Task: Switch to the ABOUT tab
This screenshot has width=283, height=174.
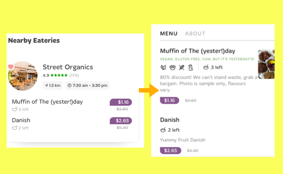Action: pyautogui.click(x=195, y=33)
